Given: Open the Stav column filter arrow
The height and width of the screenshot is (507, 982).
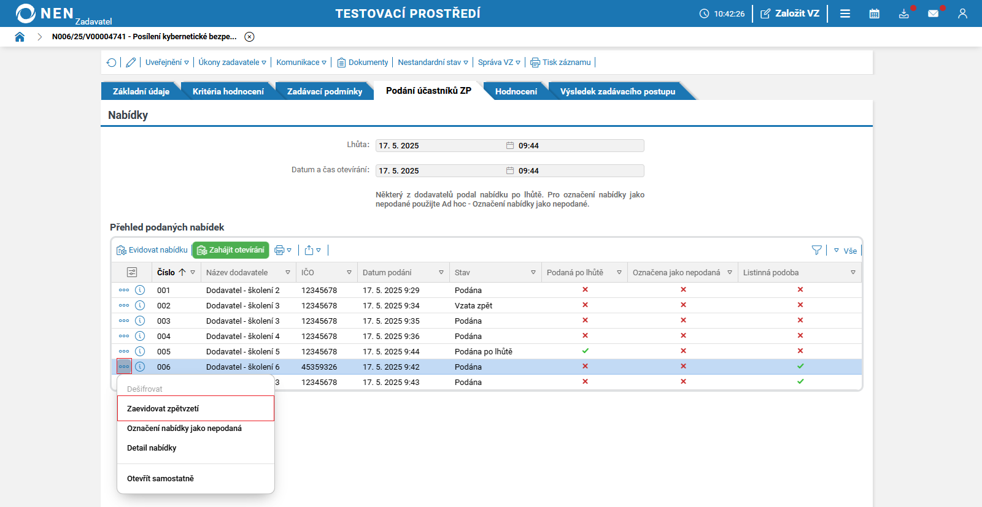Looking at the screenshot, I should 533,272.
